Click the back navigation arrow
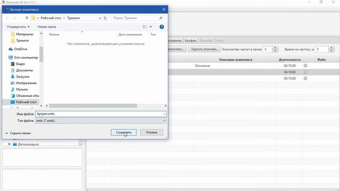This screenshot has height=191, width=340. click(x=7, y=18)
